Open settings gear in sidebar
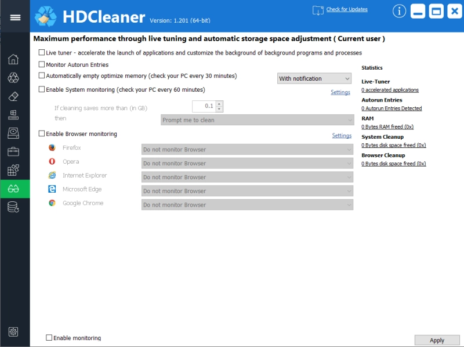 13,331
